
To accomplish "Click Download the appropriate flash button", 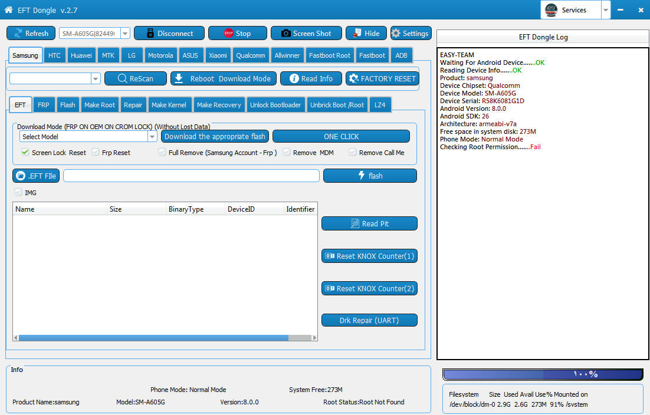I will [x=215, y=136].
